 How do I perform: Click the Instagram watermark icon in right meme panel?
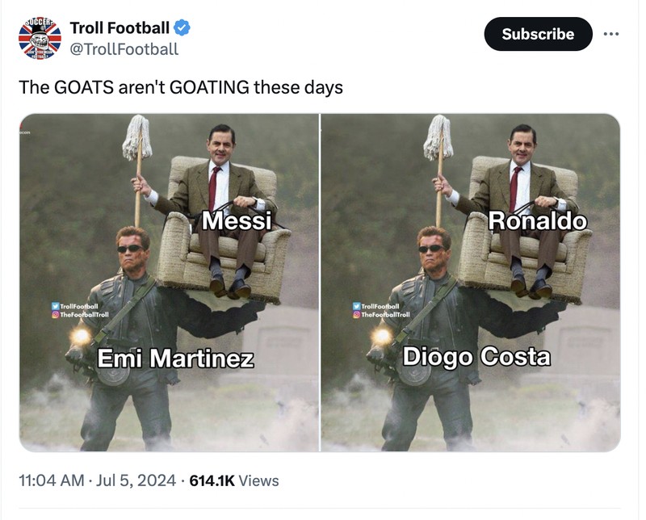click(358, 316)
